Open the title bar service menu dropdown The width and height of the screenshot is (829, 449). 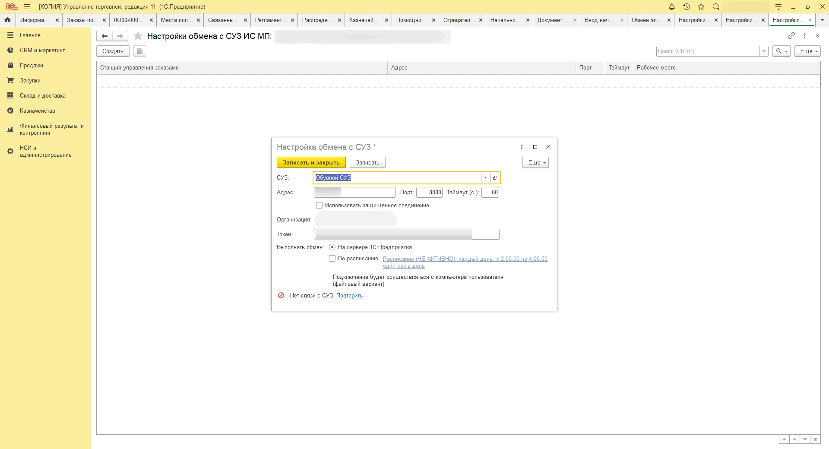[x=778, y=7]
